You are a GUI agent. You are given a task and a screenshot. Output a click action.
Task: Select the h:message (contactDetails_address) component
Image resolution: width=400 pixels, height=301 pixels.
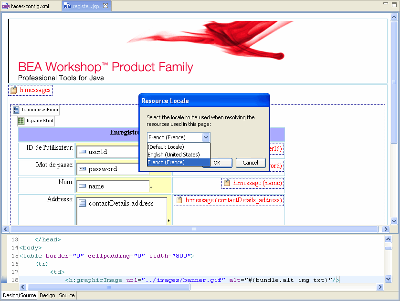229,200
